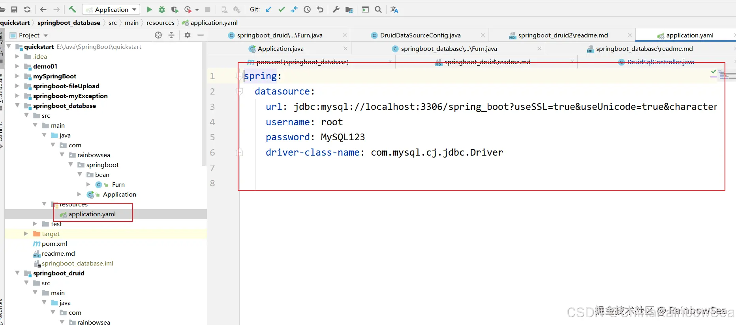Viewport: 736px width, 325px height.
Task: Switch to DruidDataSourceConfig.java tab
Action: click(x=420, y=35)
